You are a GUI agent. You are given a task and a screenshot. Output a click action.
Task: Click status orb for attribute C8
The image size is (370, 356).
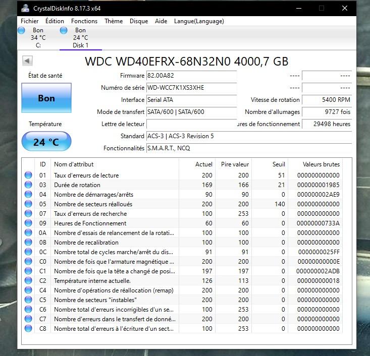[x=28, y=328]
